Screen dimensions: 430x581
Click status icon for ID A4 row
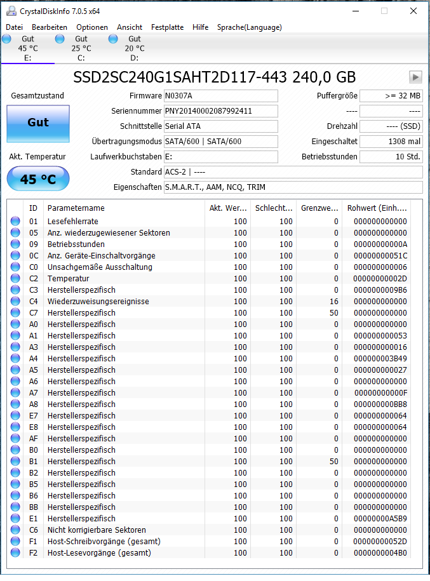(15, 358)
